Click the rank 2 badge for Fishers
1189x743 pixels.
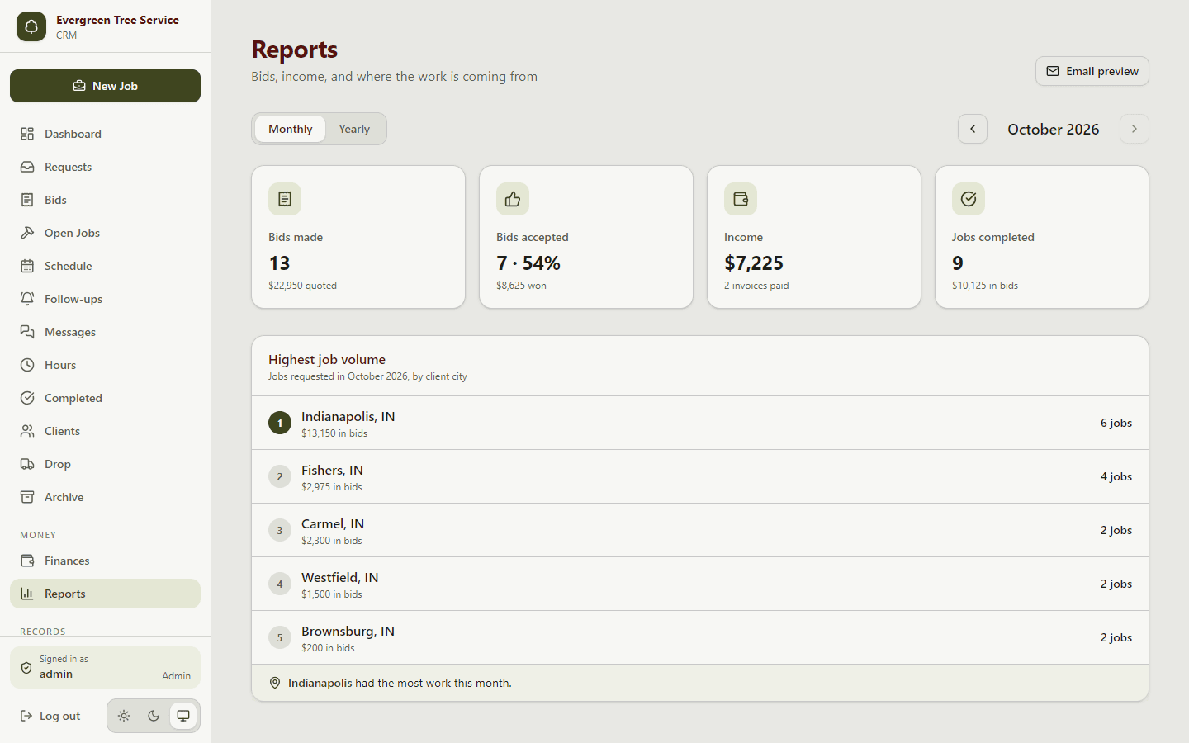[280, 476]
